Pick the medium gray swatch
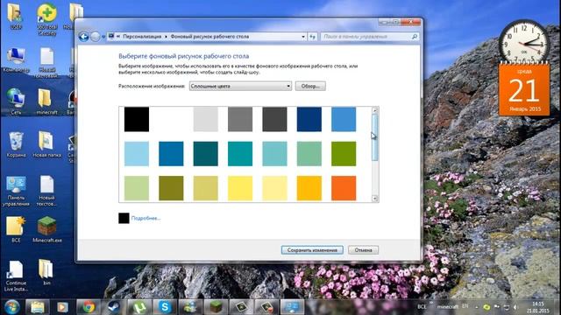The height and width of the screenshot is (315, 561). click(240, 119)
